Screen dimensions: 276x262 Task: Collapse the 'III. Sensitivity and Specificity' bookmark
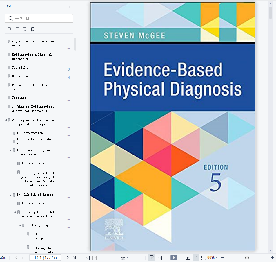point(10,150)
